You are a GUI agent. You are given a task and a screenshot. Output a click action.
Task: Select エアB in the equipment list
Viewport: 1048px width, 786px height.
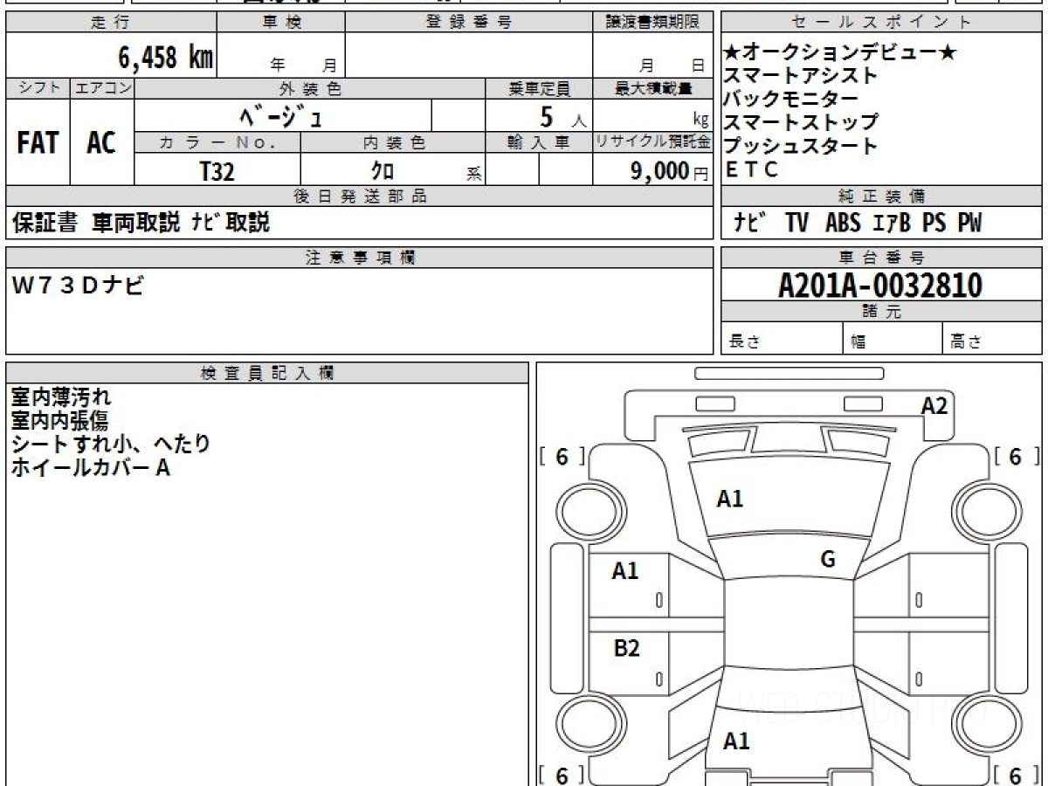coord(892,224)
